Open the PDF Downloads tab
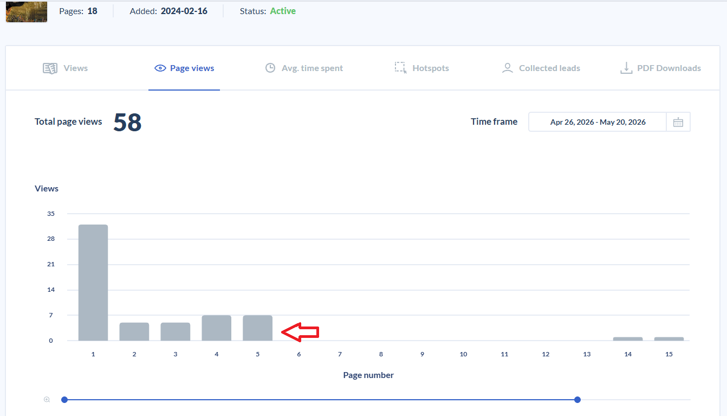The image size is (727, 416). [660, 68]
